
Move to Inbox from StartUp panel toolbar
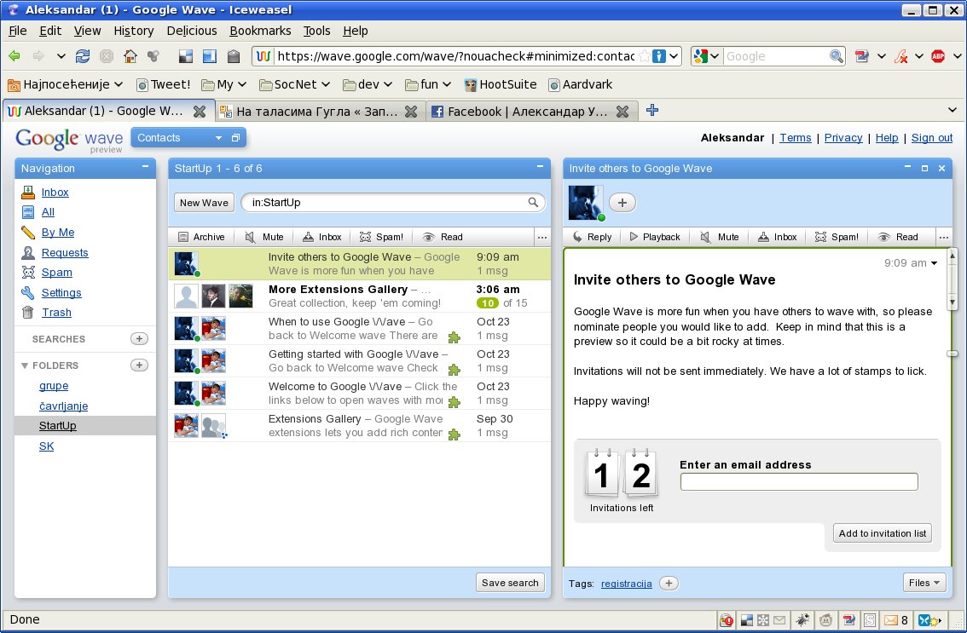pos(322,237)
